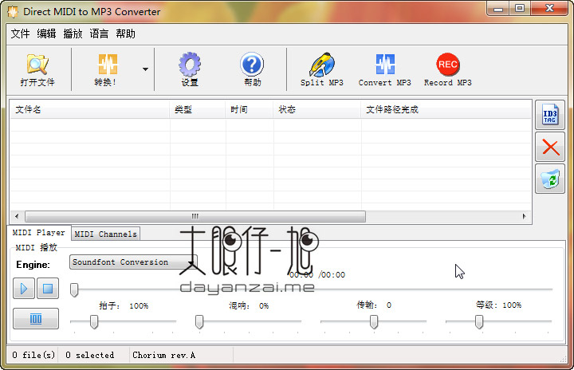Click the left scroll arrow of file list
The height and width of the screenshot is (370, 574).
pyautogui.click(x=17, y=216)
